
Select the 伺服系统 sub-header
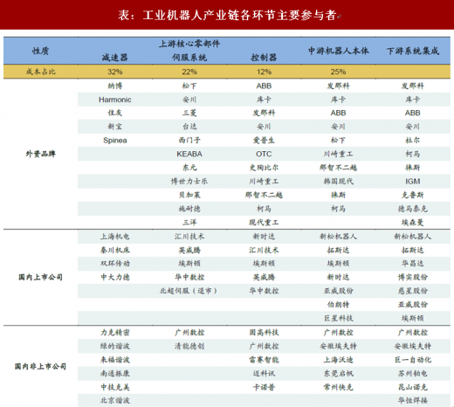(x=189, y=58)
